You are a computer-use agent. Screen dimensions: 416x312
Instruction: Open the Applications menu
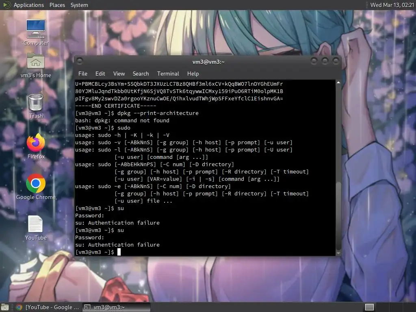[x=29, y=5]
